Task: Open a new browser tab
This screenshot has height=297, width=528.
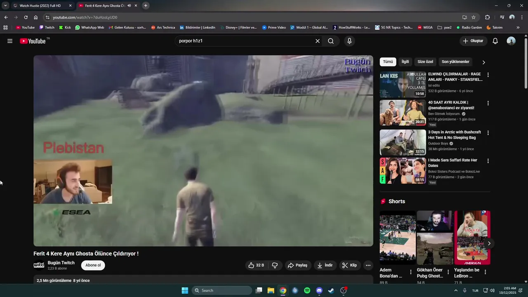Action: (146, 6)
